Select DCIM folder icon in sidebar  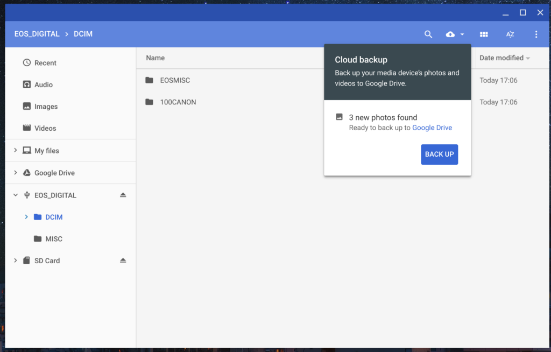tap(38, 216)
